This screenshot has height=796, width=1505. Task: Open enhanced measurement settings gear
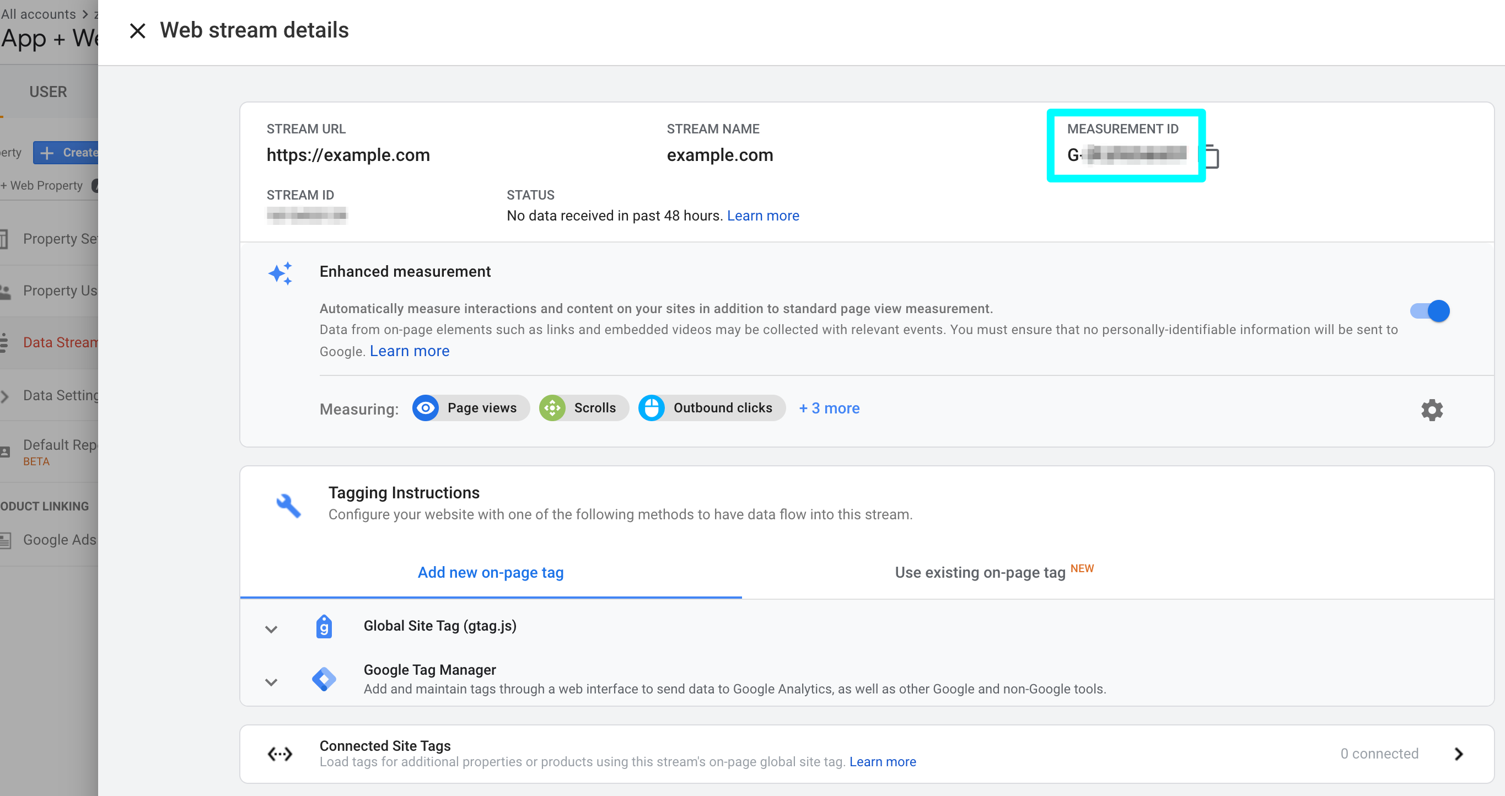[1432, 410]
